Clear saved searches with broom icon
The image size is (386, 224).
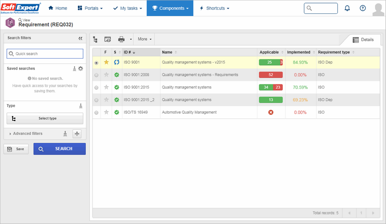pyautogui.click(x=74, y=69)
